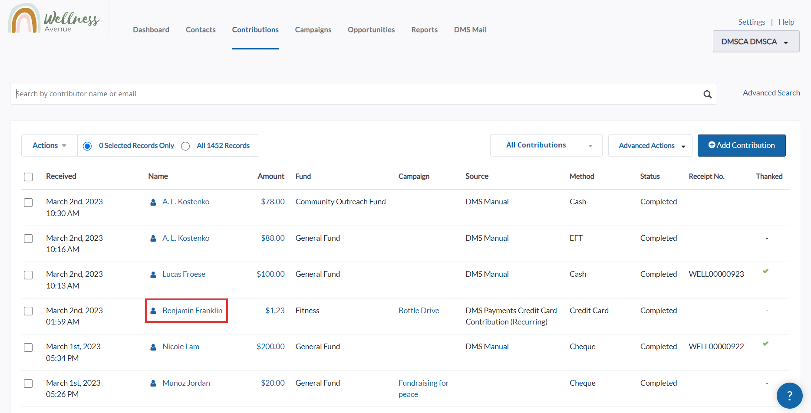Open the DMSCA DMSCA account dropdown
This screenshot has width=811, height=413.
(x=756, y=42)
